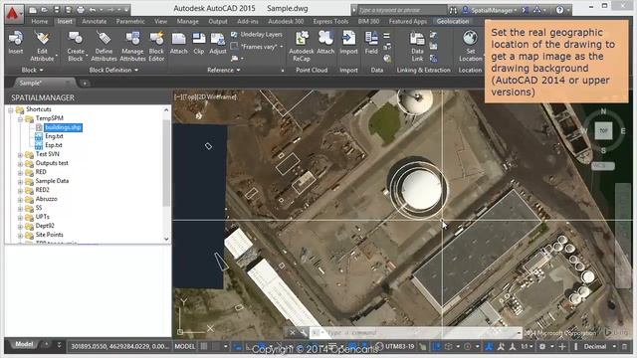Click the keyword search input field
This screenshot has width=637, height=358.
[x=401, y=10]
